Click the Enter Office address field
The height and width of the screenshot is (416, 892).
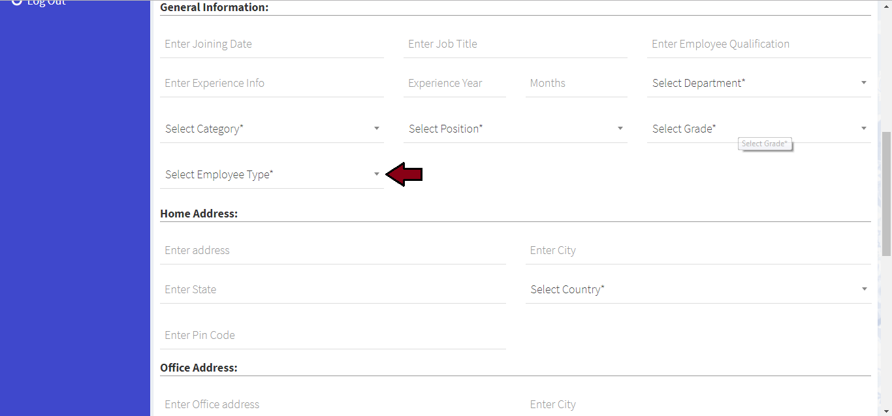[332, 405]
